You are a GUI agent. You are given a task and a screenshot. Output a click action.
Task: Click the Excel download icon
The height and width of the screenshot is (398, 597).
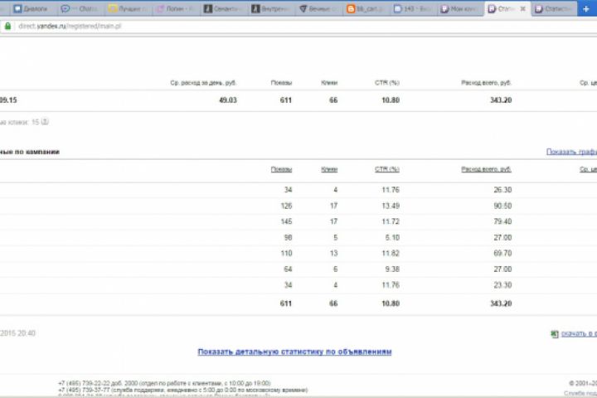point(555,334)
